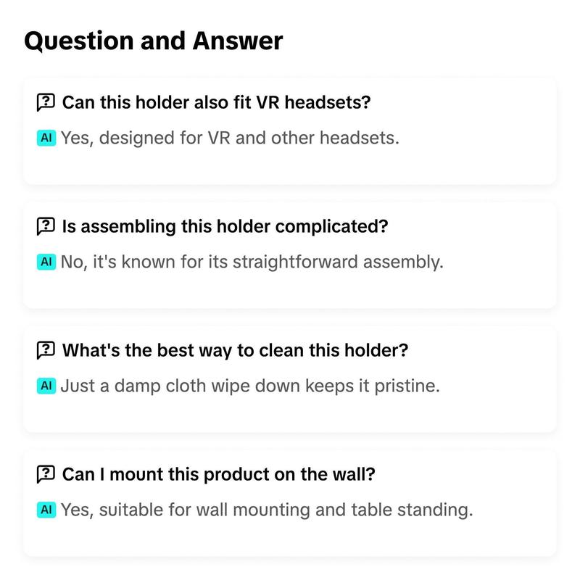Screen dimensions: 580x580
Task: Click the Question and Answer heading
Action: (154, 41)
